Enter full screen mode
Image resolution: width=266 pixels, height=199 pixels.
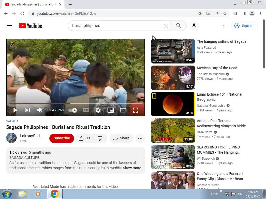coord(136,110)
